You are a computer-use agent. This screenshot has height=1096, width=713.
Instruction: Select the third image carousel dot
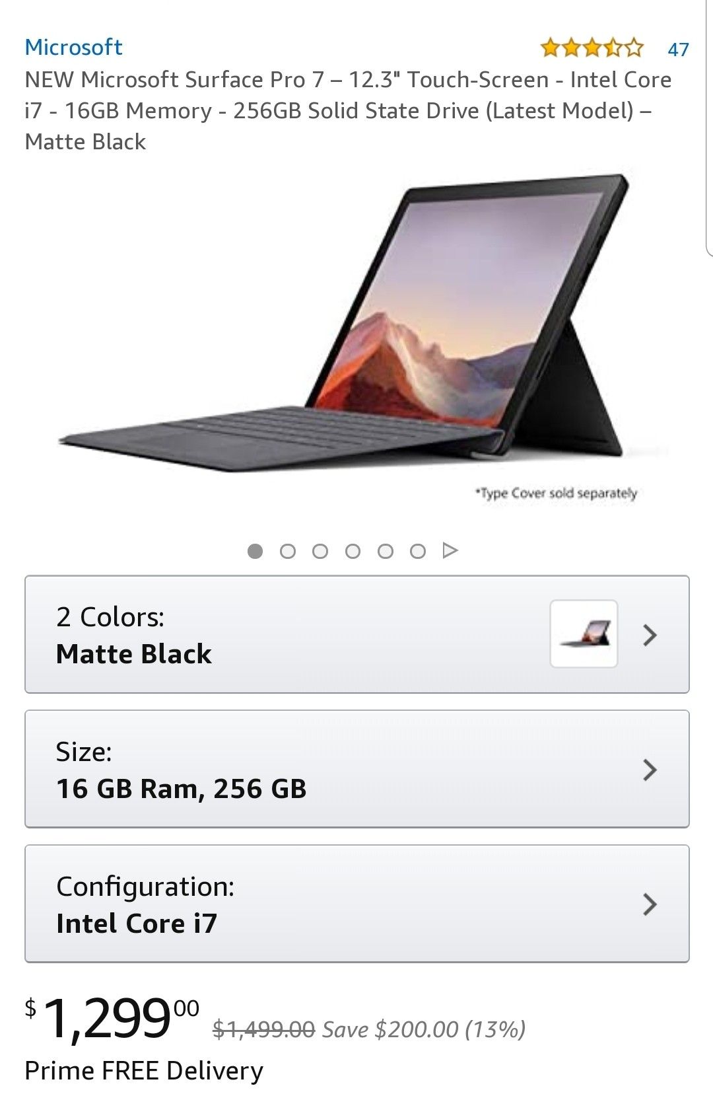click(x=320, y=550)
